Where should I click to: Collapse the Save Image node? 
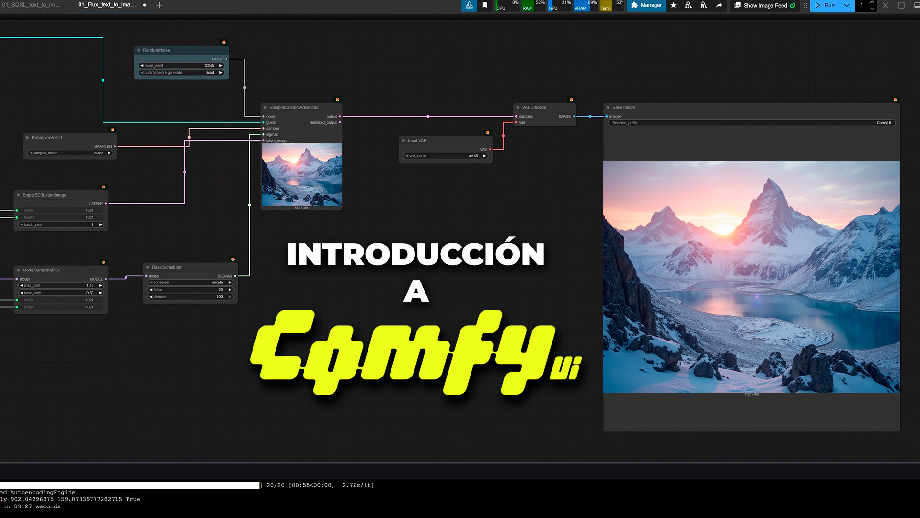click(608, 107)
